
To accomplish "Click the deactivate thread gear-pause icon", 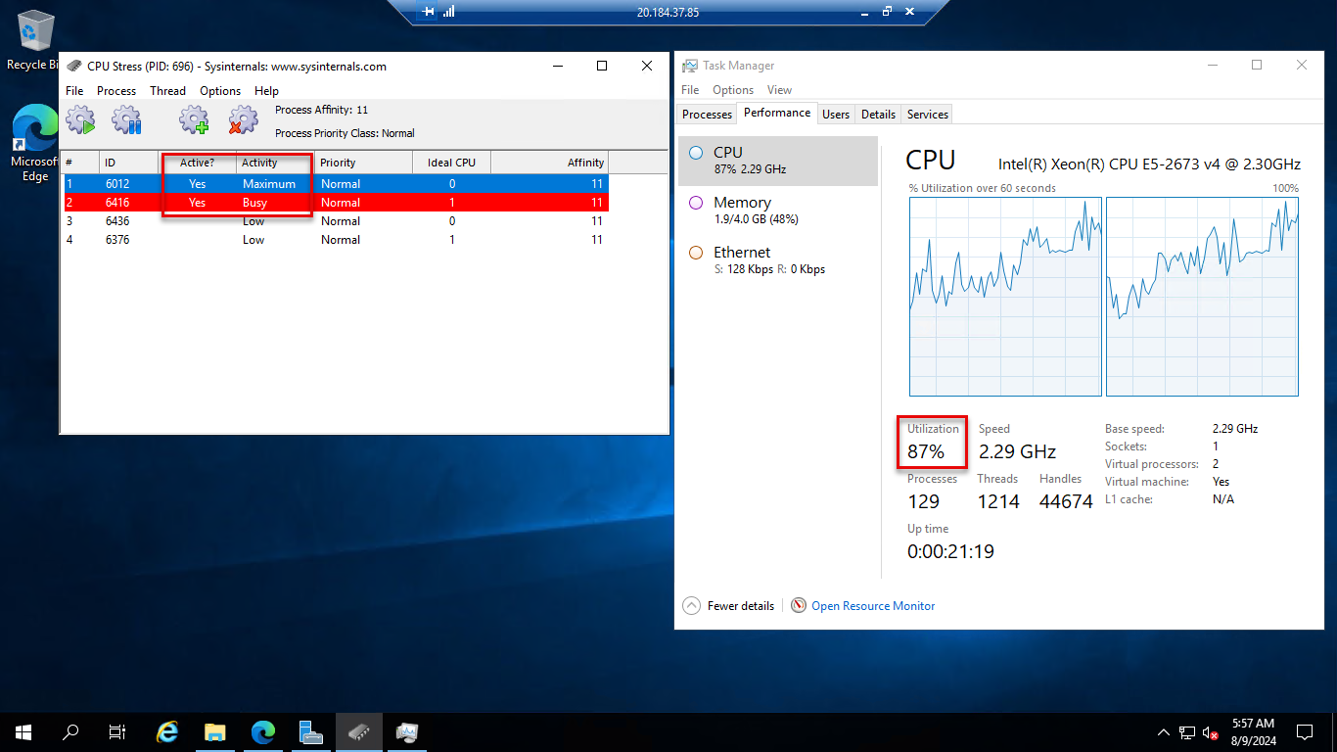I will point(127,120).
